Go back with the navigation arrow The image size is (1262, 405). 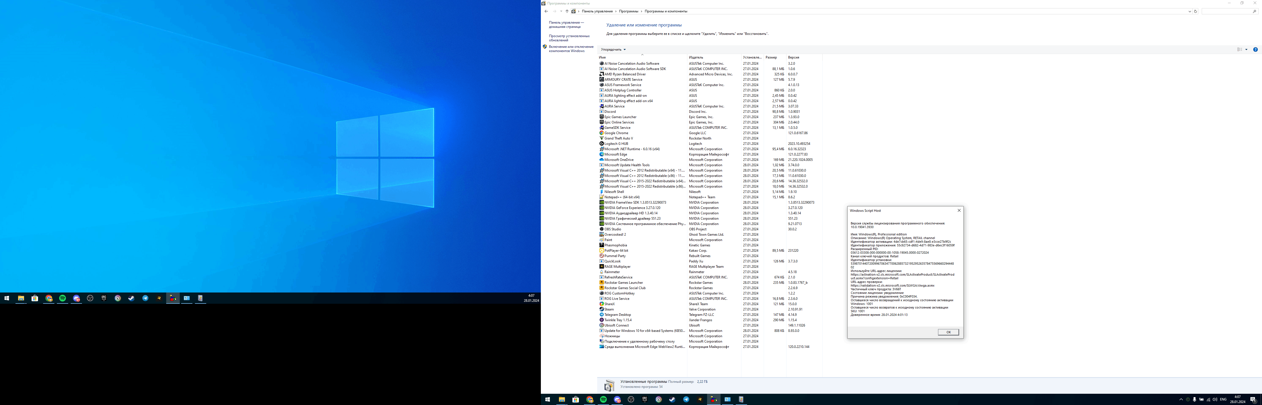546,11
